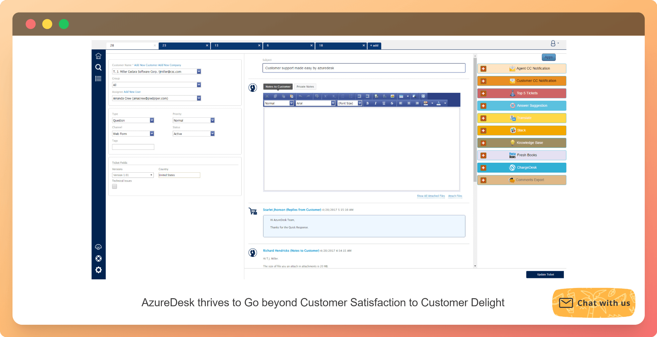Click the + add tab button

374,45
